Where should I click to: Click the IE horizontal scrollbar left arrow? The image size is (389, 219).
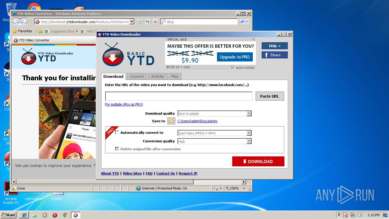coord(14,182)
